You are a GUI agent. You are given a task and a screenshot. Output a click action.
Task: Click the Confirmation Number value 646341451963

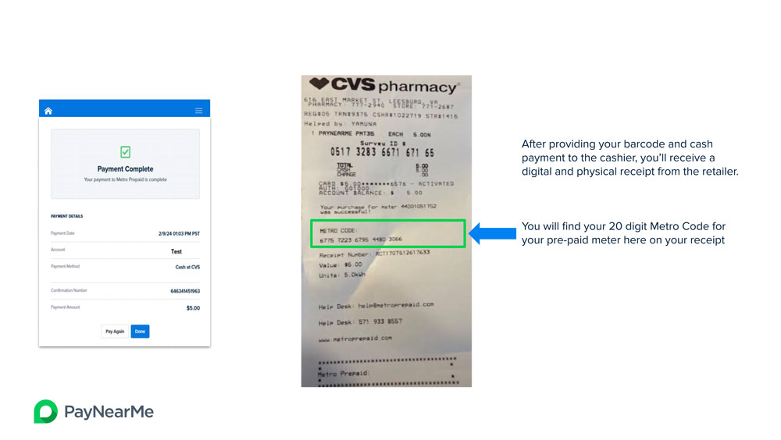(185, 291)
